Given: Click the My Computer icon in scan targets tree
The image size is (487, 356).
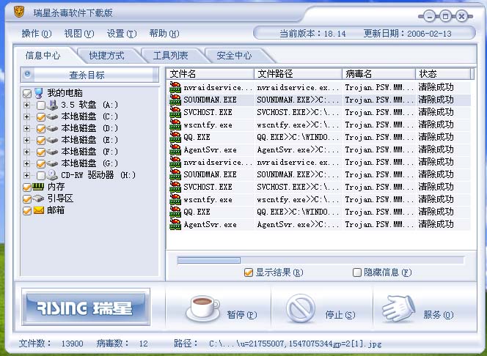Looking at the screenshot, I should (39, 93).
